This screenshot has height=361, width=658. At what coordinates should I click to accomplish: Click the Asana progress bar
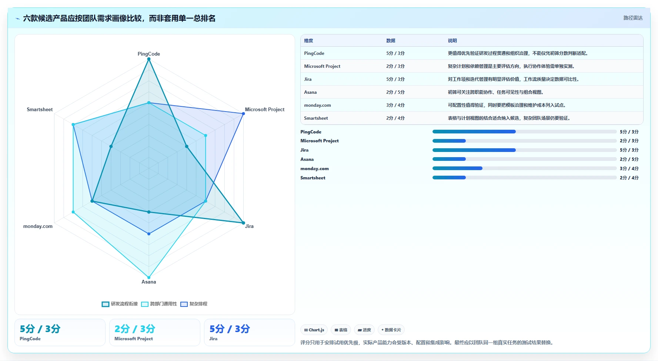click(x=524, y=159)
